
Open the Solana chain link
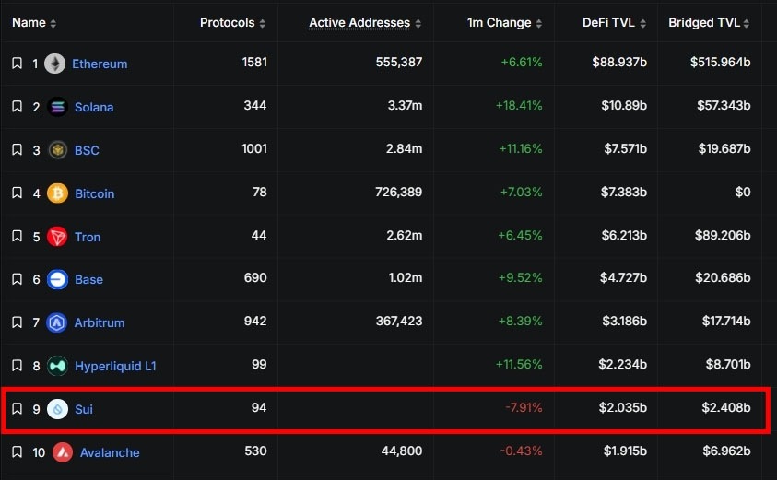[94, 107]
